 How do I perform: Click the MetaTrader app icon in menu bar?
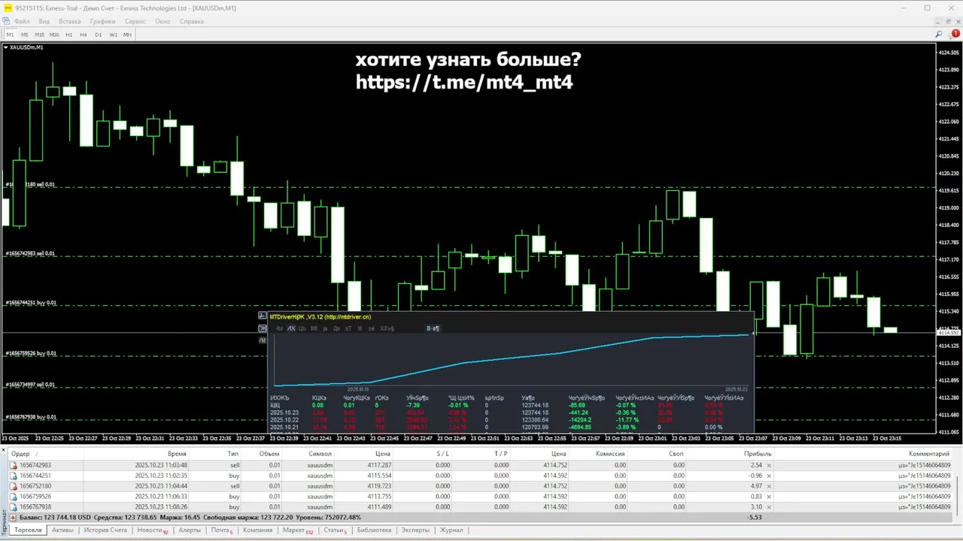pos(6,21)
